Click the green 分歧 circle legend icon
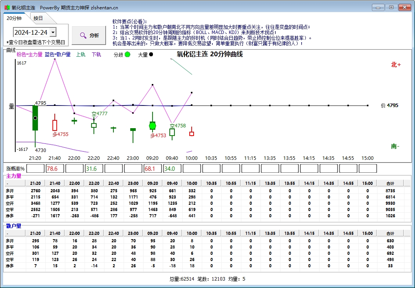Screen dimensions: 415x288 pyautogui.click(x=128, y=55)
